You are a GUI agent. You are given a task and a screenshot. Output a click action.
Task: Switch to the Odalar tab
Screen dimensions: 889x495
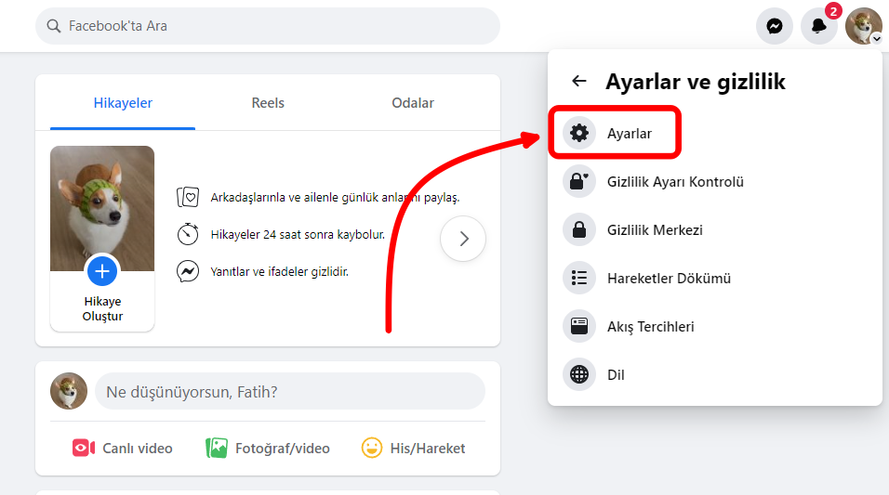click(x=413, y=103)
